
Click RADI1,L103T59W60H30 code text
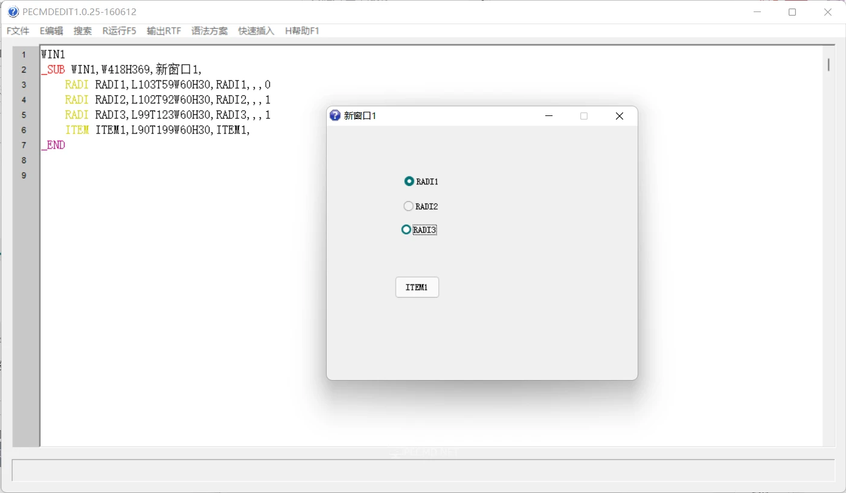[x=153, y=85]
